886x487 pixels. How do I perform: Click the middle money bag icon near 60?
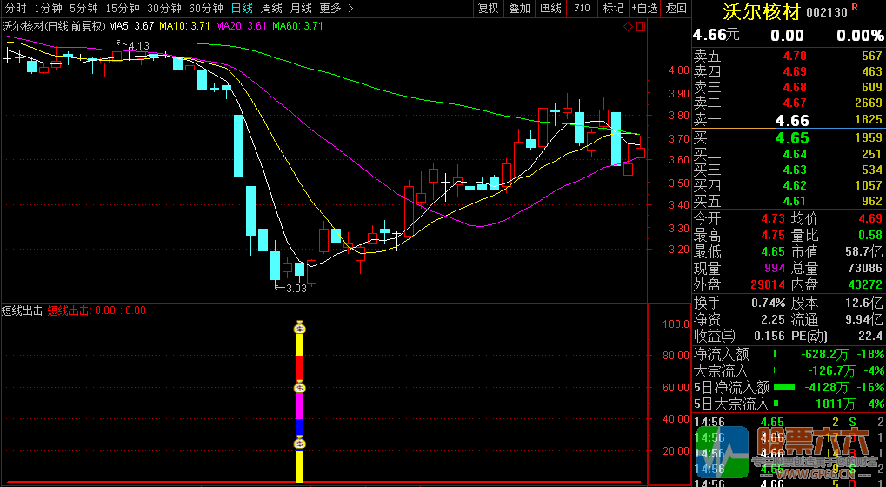(300, 387)
